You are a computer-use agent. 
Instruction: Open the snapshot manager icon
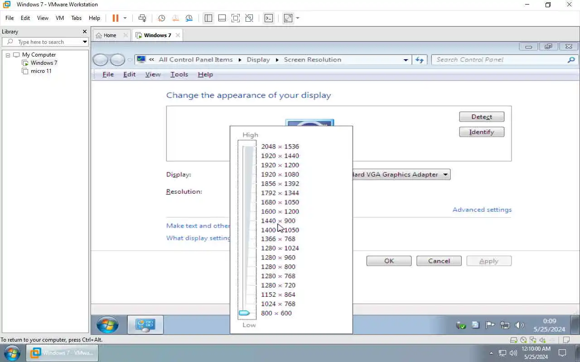189,18
